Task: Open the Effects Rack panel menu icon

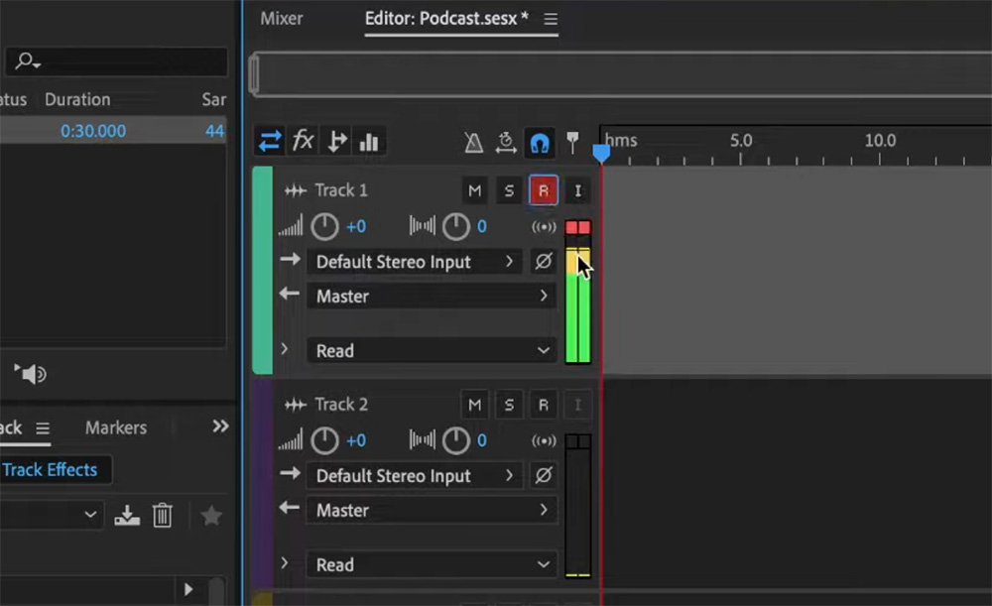Action: [x=43, y=428]
